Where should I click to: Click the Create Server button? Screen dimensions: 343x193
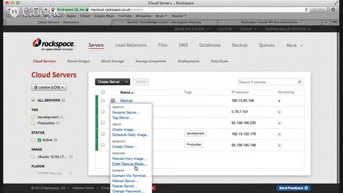(x=109, y=82)
